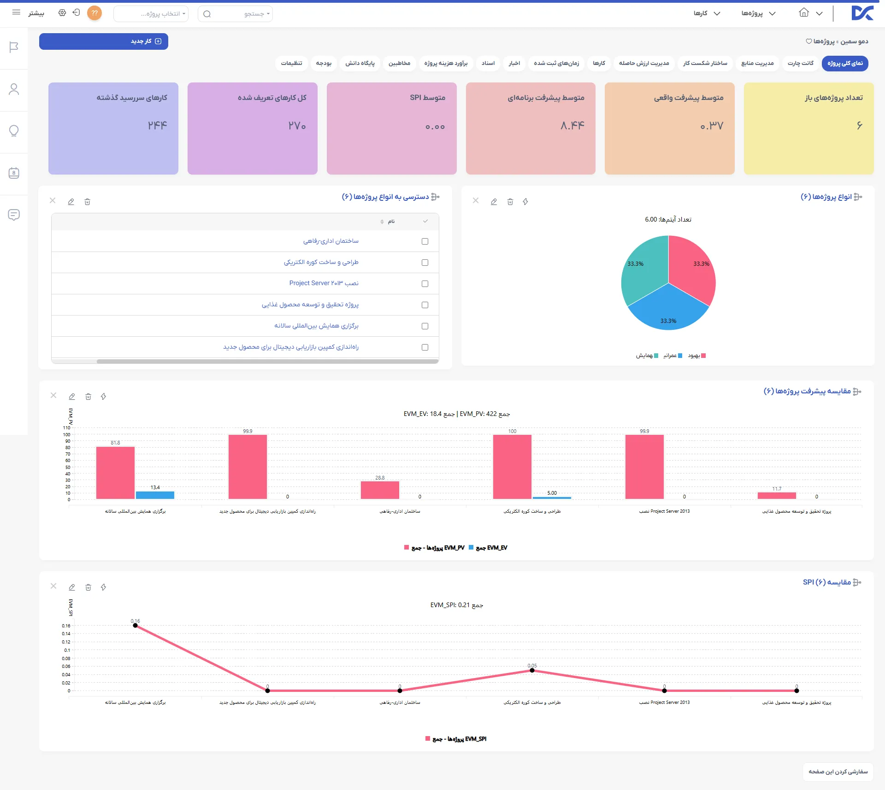Screen dimensions: 885x790
Task: Click the logout arrow icon in the header
Action: tap(77, 12)
